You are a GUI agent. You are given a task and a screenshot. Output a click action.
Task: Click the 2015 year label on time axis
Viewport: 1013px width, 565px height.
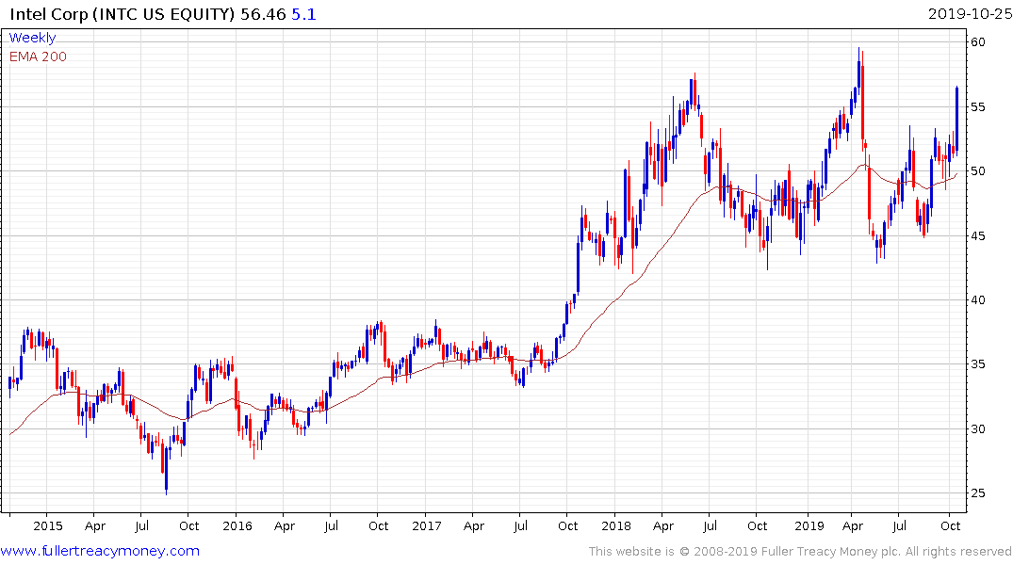(48, 525)
